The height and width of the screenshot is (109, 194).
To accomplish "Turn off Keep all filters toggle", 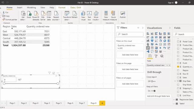I will 153,91.
